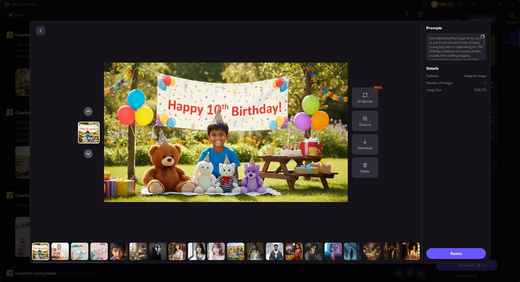Open the young man in gray hoodie thumbnail
520x282 pixels.
coord(314,251)
